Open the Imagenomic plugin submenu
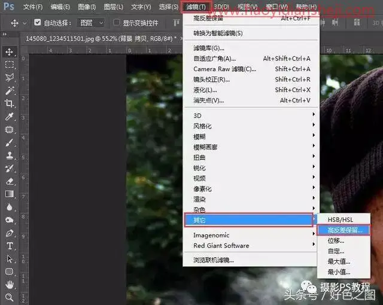The image size is (383, 305). tap(250, 235)
